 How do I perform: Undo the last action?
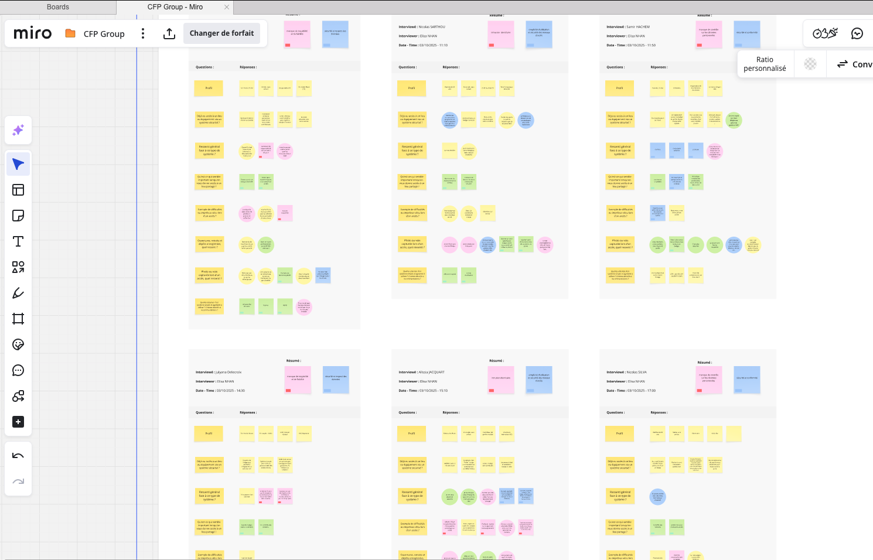(18, 456)
